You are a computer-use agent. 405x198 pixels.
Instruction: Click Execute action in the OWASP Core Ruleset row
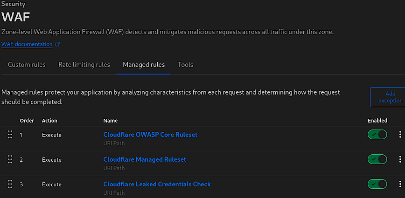tap(52, 135)
